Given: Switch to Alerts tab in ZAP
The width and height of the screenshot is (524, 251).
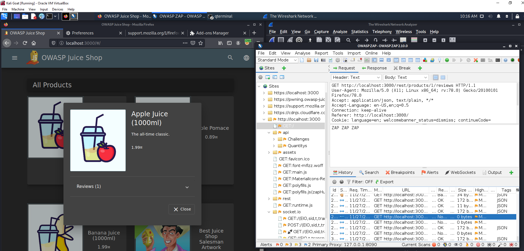Looking at the screenshot, I should click(x=430, y=172).
